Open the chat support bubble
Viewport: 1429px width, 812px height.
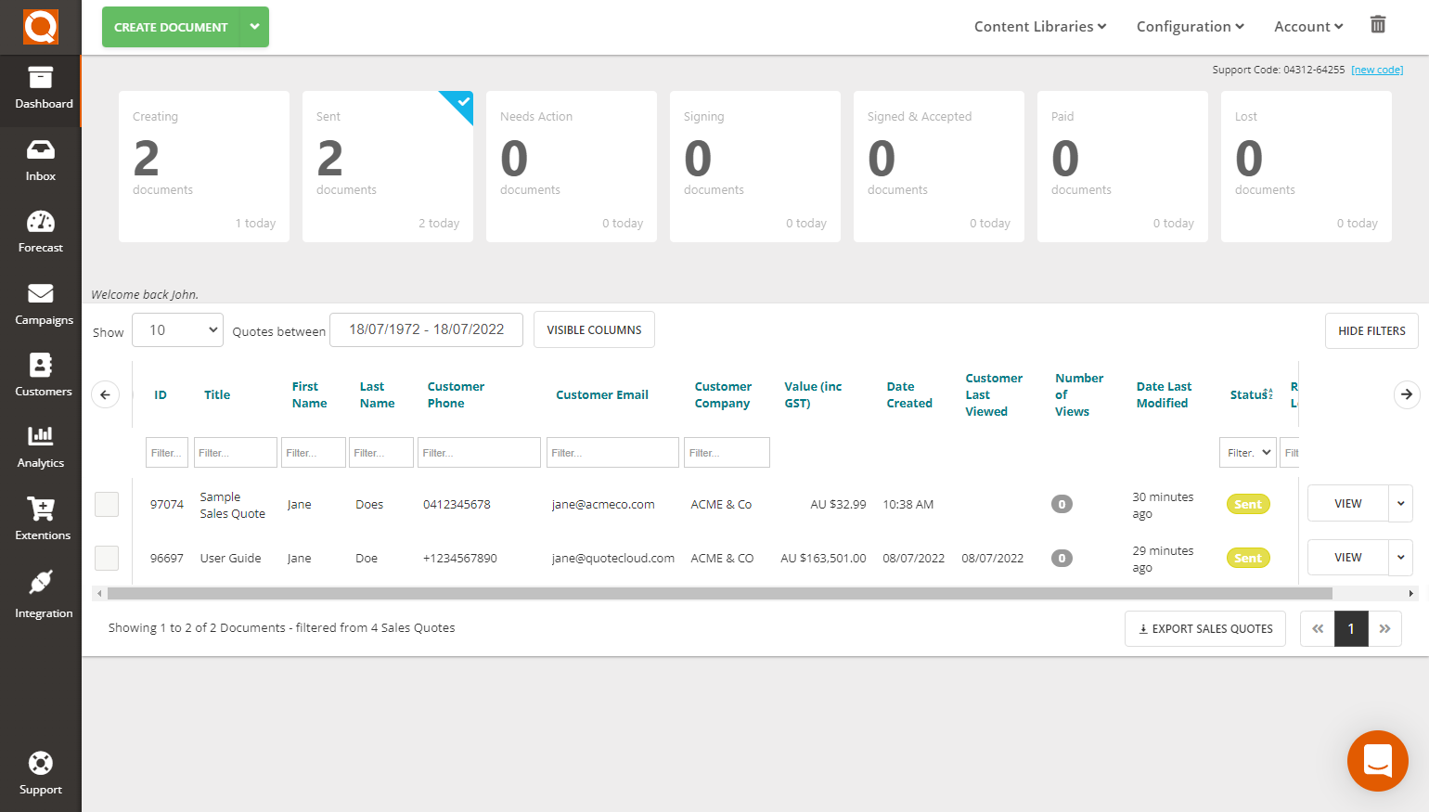(x=1377, y=761)
